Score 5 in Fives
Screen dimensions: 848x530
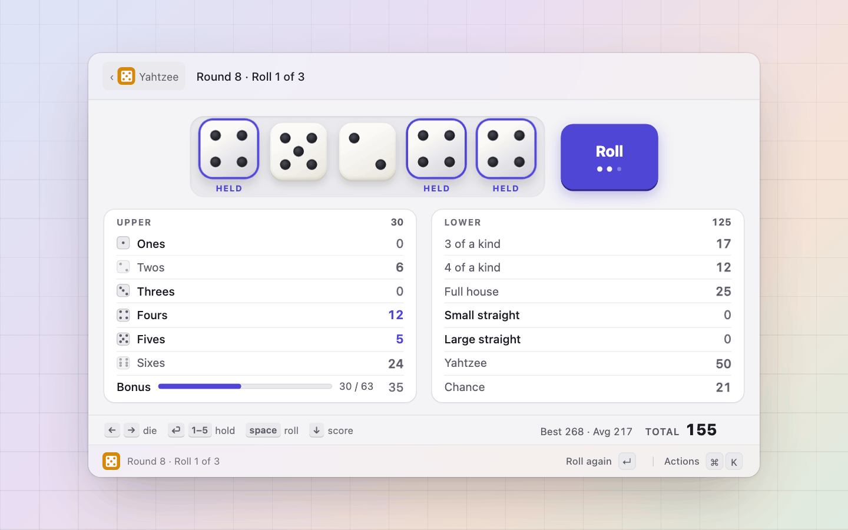coord(260,339)
